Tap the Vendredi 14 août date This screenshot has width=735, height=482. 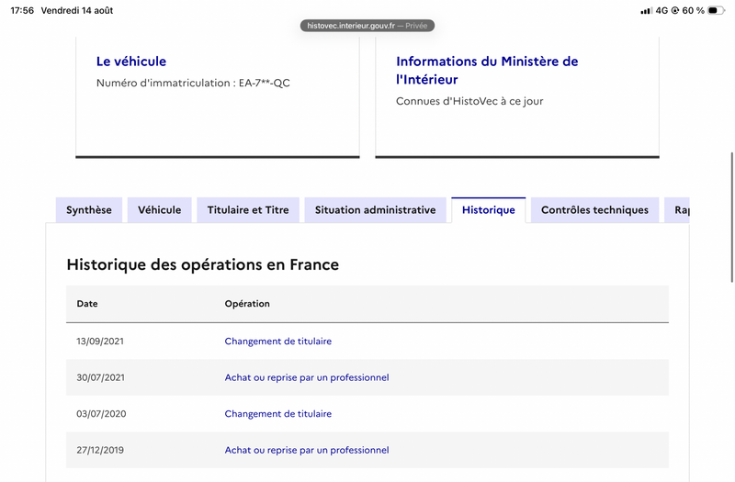pyautogui.click(x=77, y=10)
